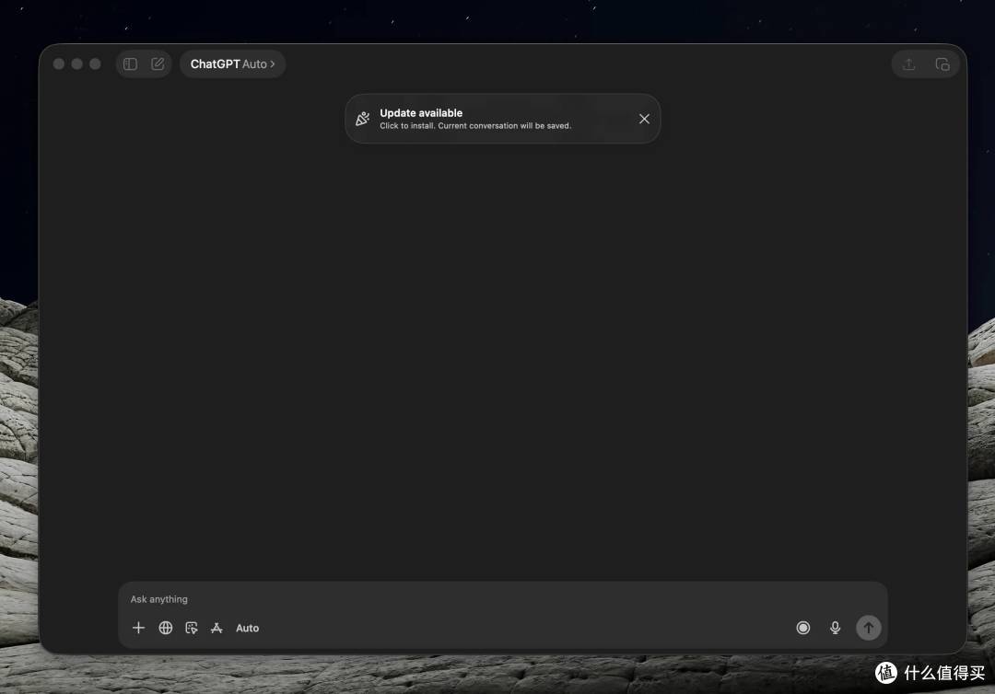This screenshot has height=694, width=995.
Task: Open the Auto dropdown in the composer
Action: point(248,628)
